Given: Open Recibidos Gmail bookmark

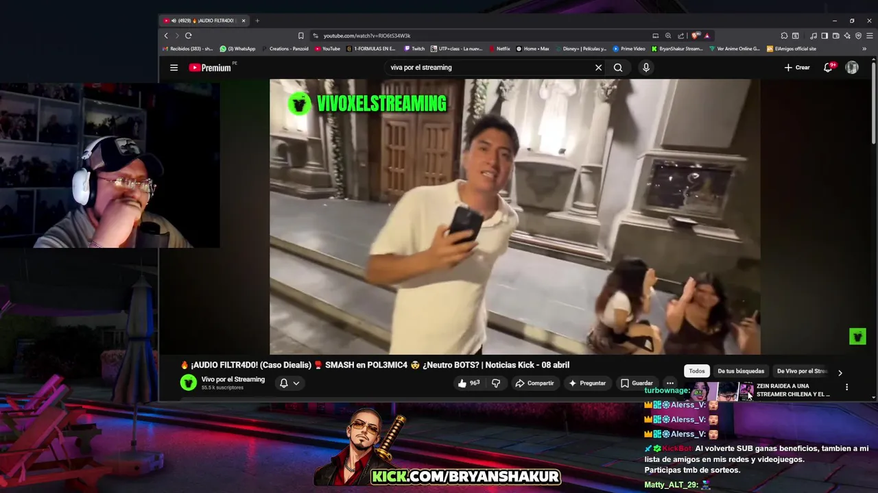Looking at the screenshot, I should point(188,49).
